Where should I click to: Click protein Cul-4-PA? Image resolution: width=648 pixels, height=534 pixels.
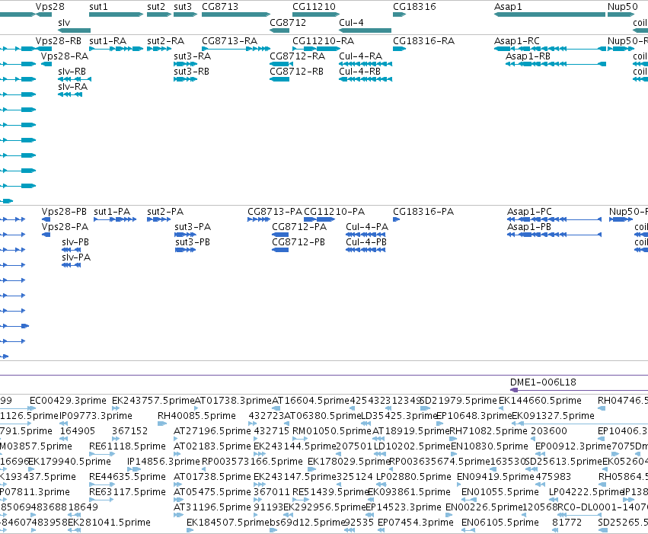(x=367, y=227)
